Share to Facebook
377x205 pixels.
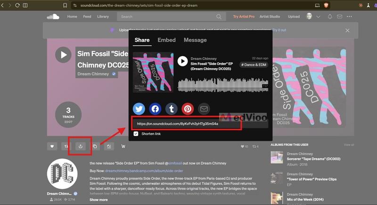click(x=155, y=109)
